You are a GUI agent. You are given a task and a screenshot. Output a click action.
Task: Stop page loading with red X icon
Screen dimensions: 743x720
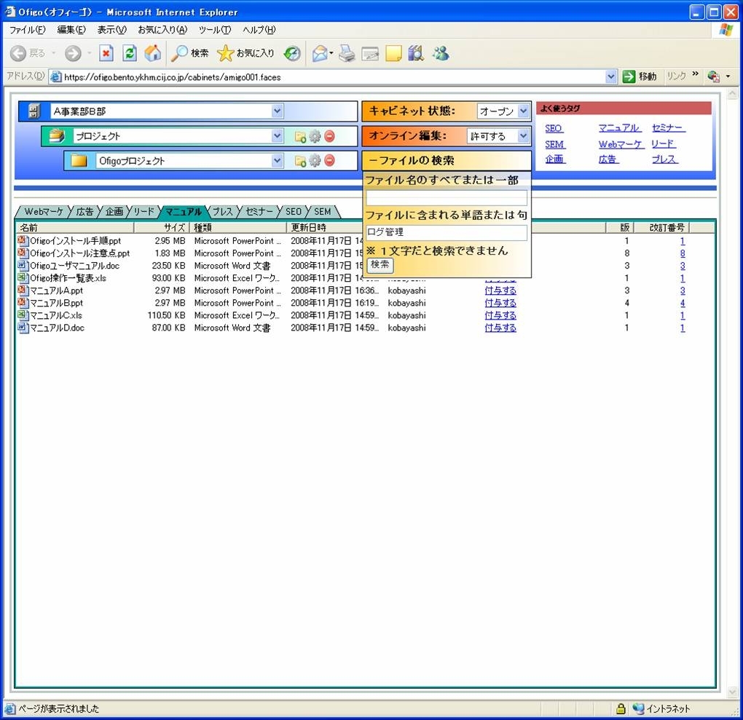click(x=106, y=53)
